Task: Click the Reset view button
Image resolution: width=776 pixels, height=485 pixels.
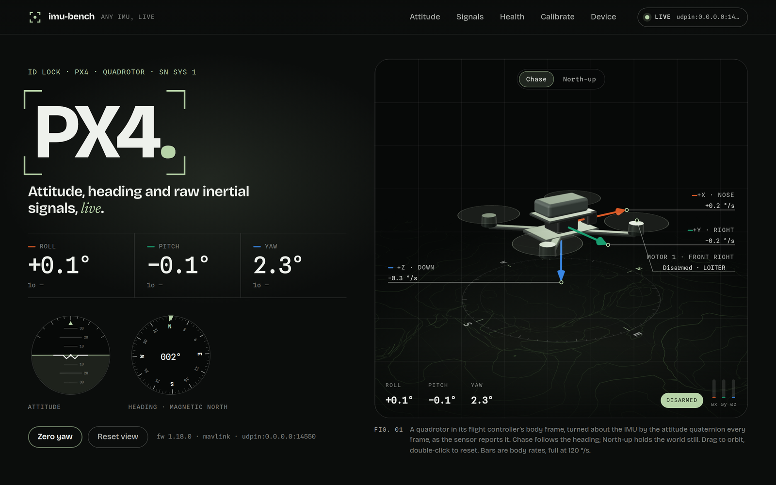Action: [x=118, y=436]
